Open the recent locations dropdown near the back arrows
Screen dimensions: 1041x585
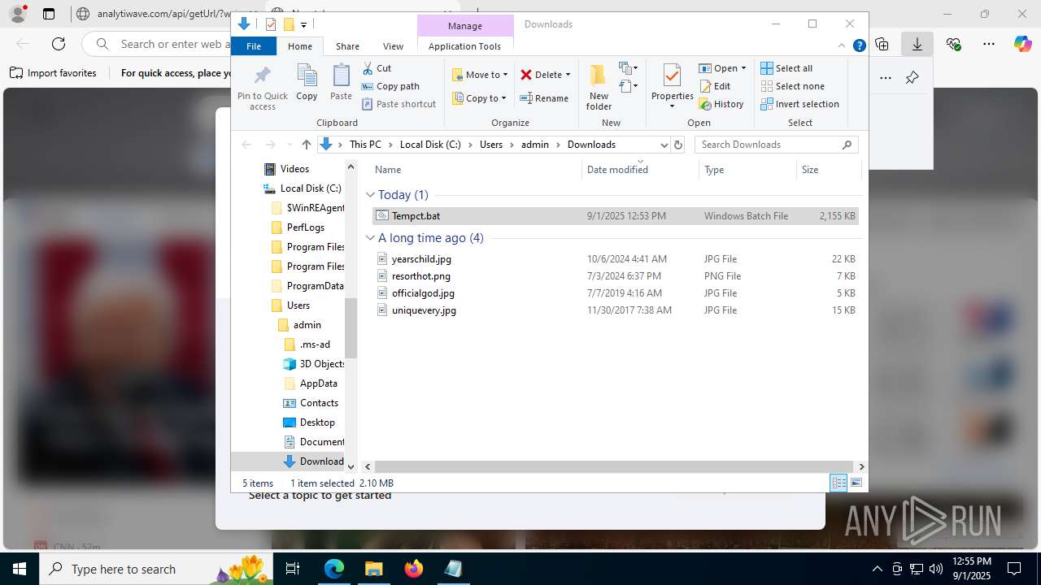pos(290,145)
